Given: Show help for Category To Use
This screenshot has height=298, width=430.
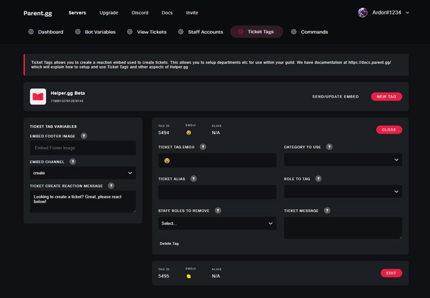Looking at the screenshot, I should tap(329, 147).
